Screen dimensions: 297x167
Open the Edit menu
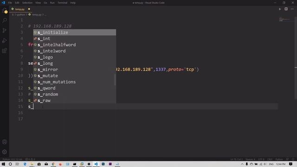point(17,3)
